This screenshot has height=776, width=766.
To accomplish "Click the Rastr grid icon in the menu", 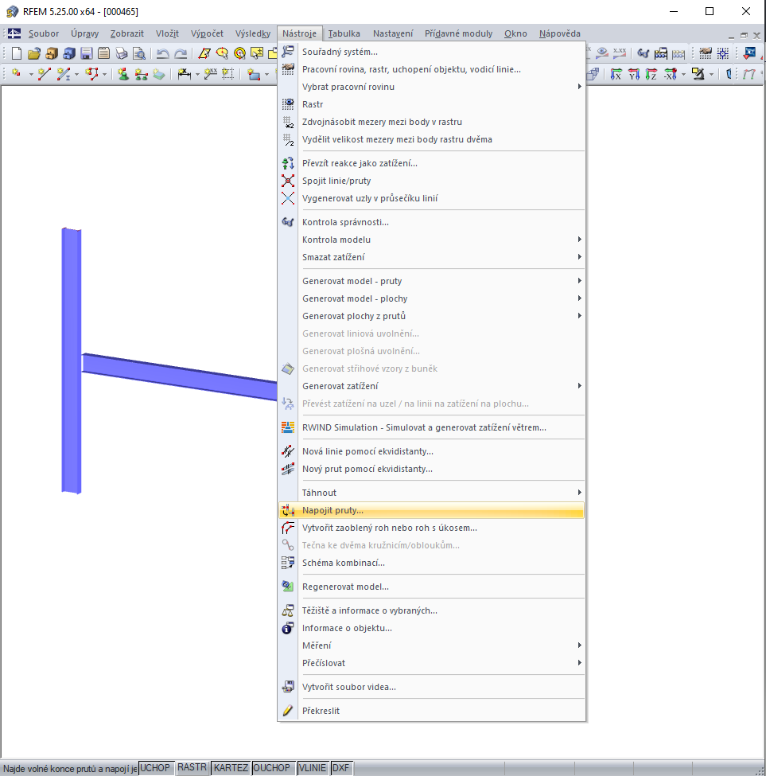I will [288, 104].
